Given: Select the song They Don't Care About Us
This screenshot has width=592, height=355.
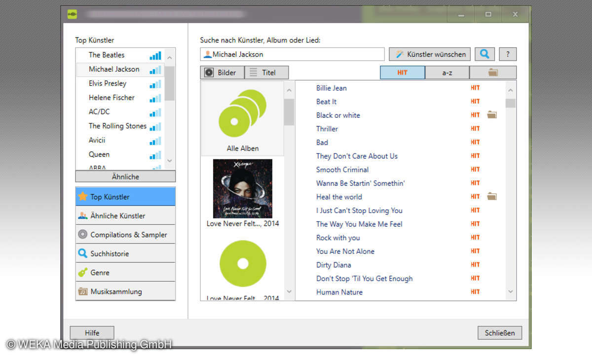Looking at the screenshot, I should (357, 156).
